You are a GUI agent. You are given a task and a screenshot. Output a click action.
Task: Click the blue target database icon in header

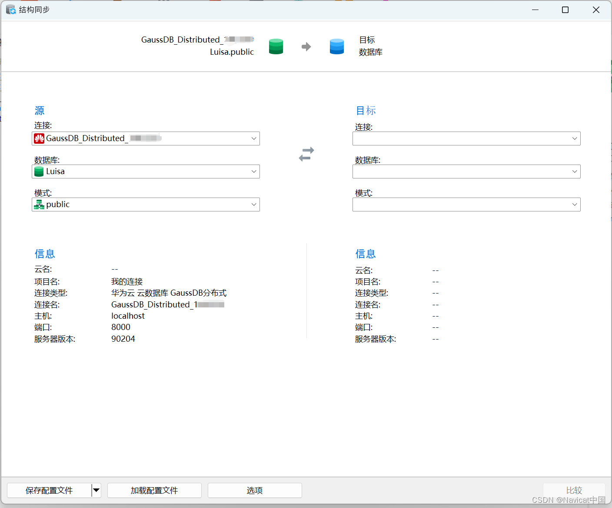337,46
